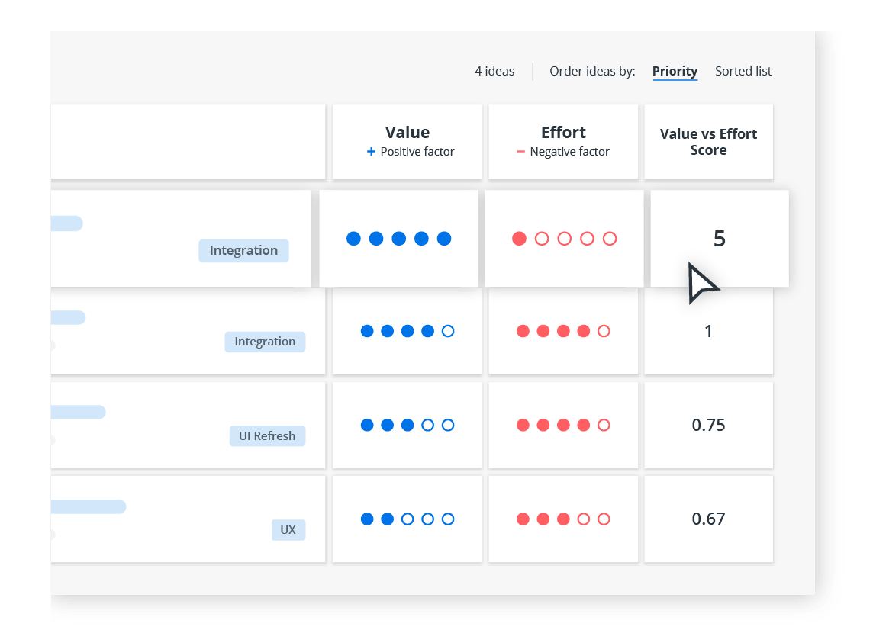Click the Effort column header
The height and width of the screenshot is (633, 873).
[563, 133]
